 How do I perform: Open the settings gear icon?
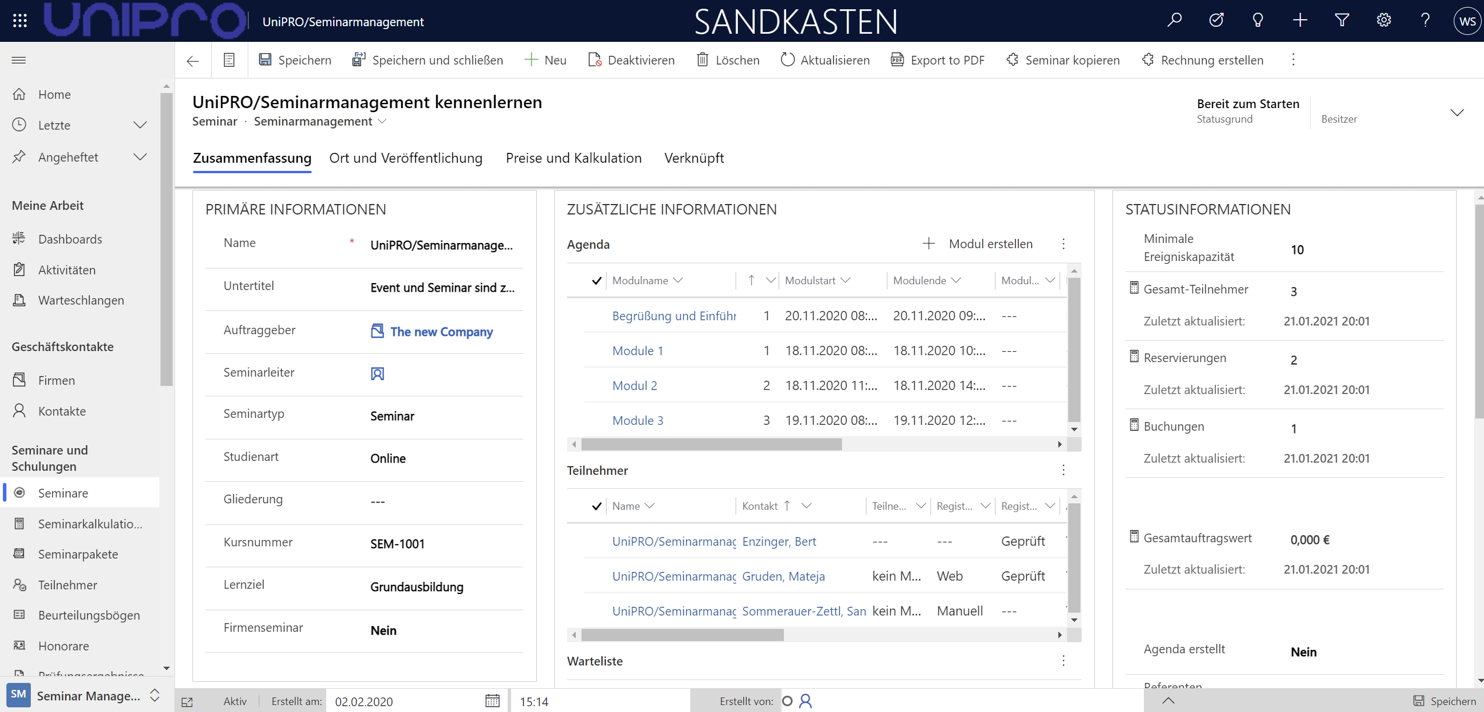pos(1384,21)
